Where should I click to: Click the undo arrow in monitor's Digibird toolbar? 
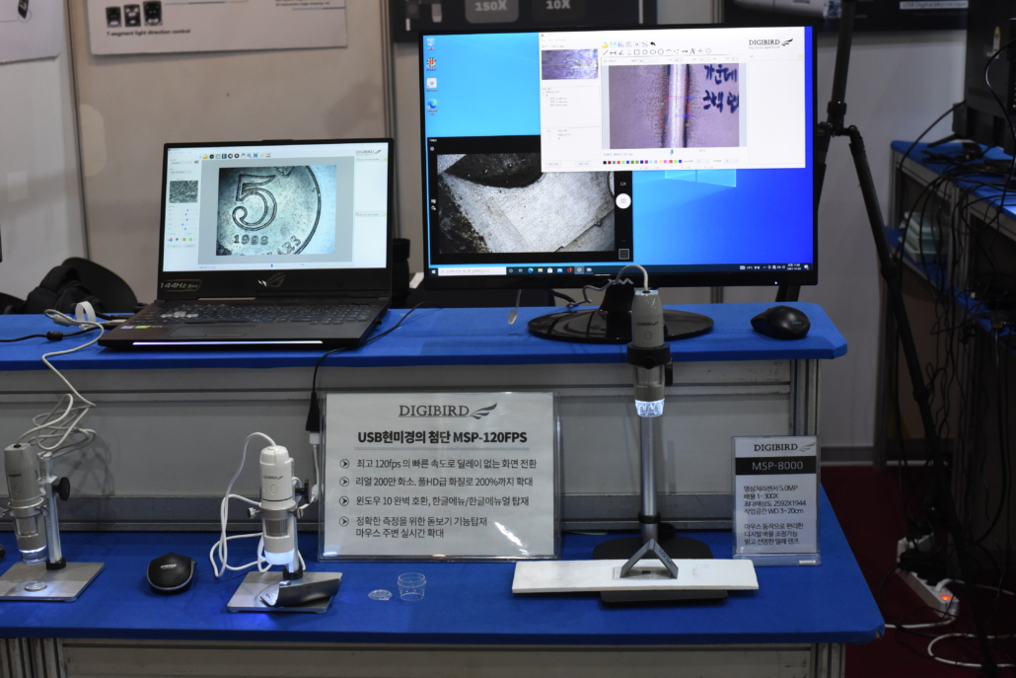[x=652, y=44]
